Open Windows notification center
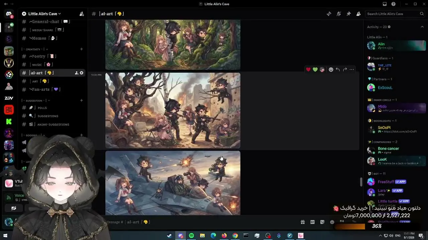Image resolution: width=428 pixels, height=240 pixels. click(421, 236)
